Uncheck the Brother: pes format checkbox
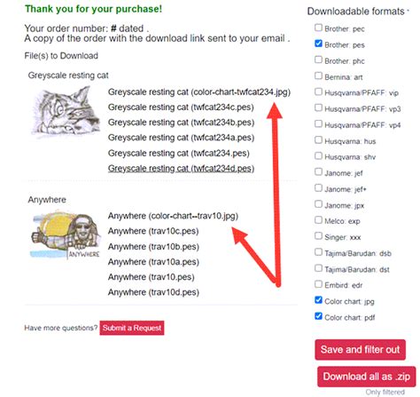This screenshot has height=397, width=420. [x=318, y=44]
